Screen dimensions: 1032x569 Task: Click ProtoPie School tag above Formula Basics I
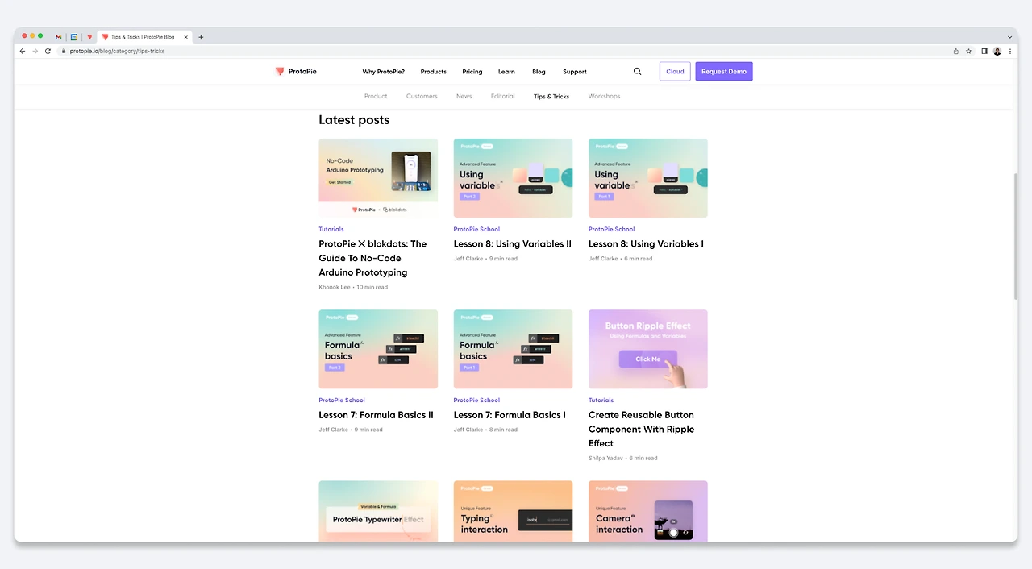pos(476,400)
